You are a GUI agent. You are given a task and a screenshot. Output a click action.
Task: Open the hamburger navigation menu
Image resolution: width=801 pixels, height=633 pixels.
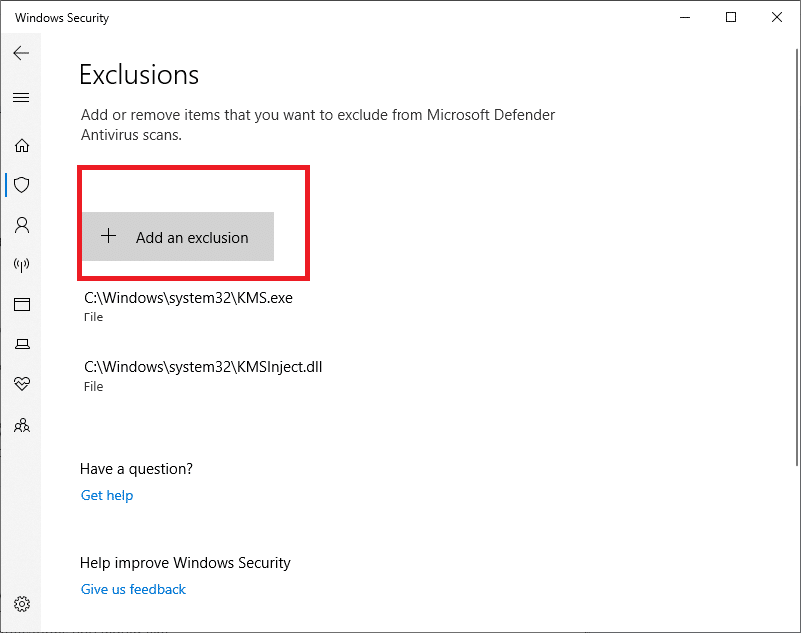click(x=21, y=97)
